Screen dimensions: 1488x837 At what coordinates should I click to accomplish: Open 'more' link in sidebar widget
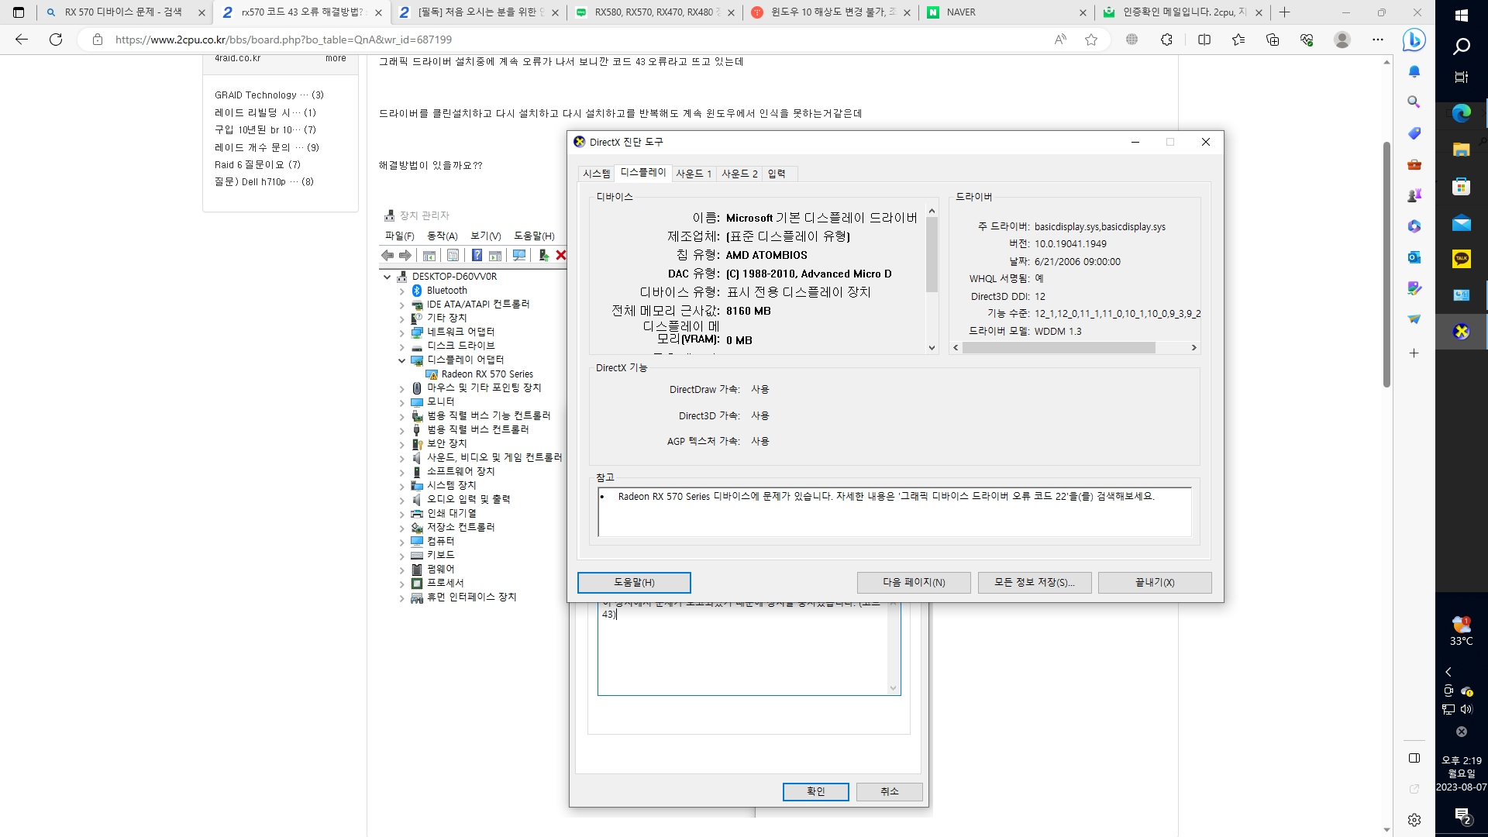click(336, 58)
